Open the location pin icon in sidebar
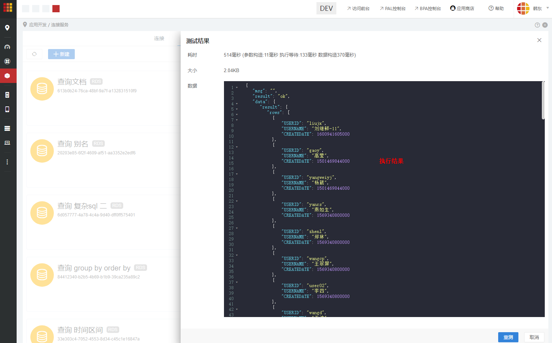Screen dimensions: 552x343 coord(7,28)
